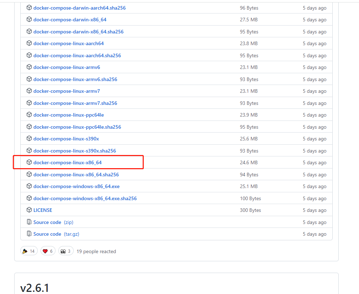Open docker-compose-linux-armv7.sha256 checksum
Viewport: 359px width, 294px height.
click(x=75, y=103)
